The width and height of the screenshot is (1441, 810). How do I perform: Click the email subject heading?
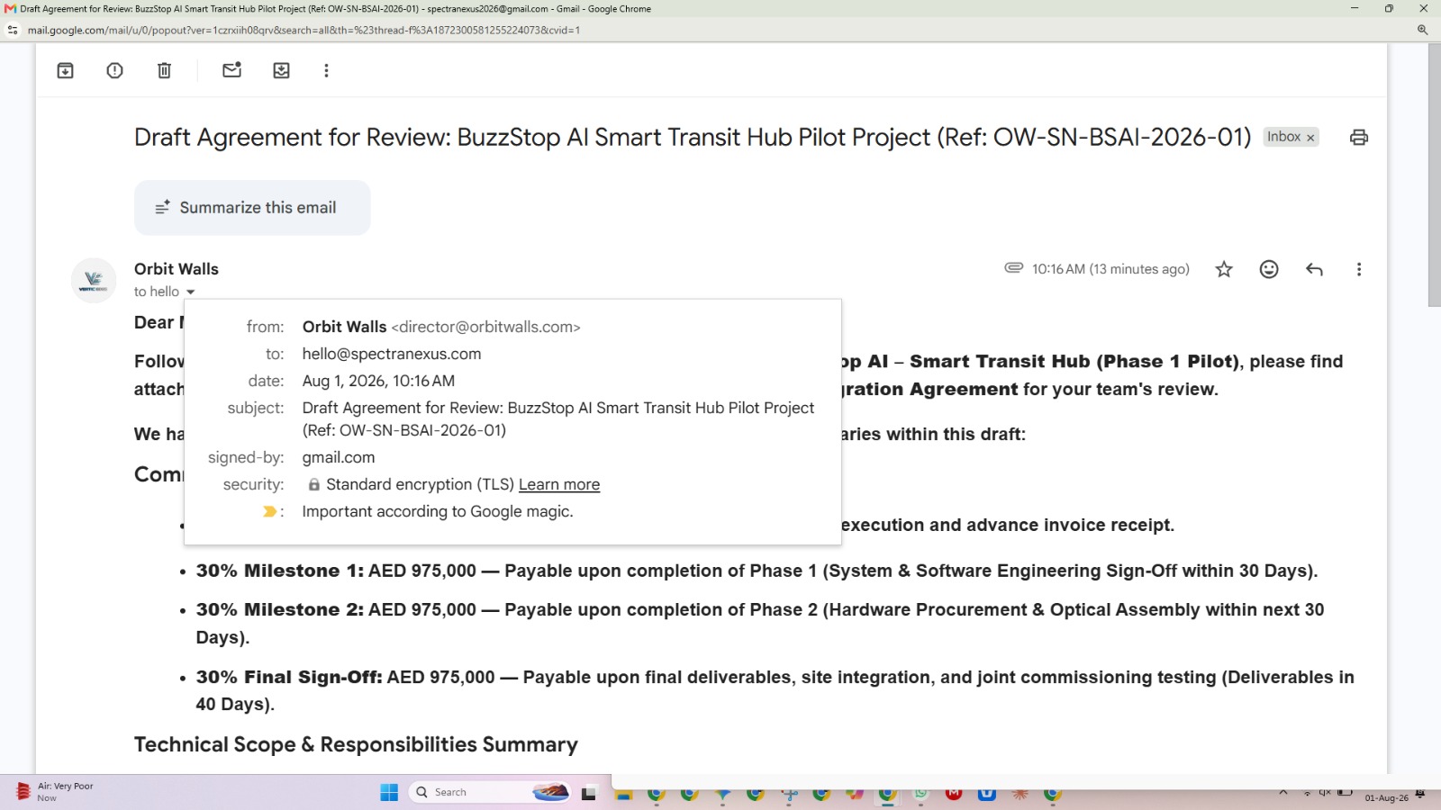pos(693,137)
